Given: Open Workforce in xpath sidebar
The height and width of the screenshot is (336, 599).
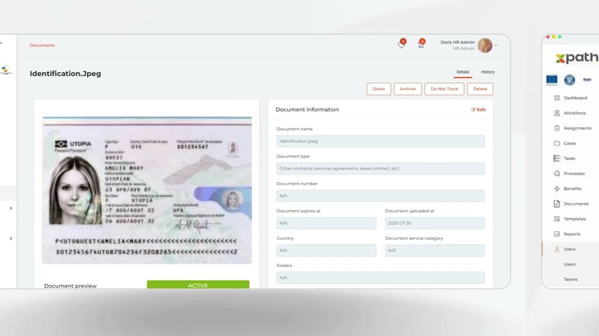Looking at the screenshot, I should tap(575, 113).
